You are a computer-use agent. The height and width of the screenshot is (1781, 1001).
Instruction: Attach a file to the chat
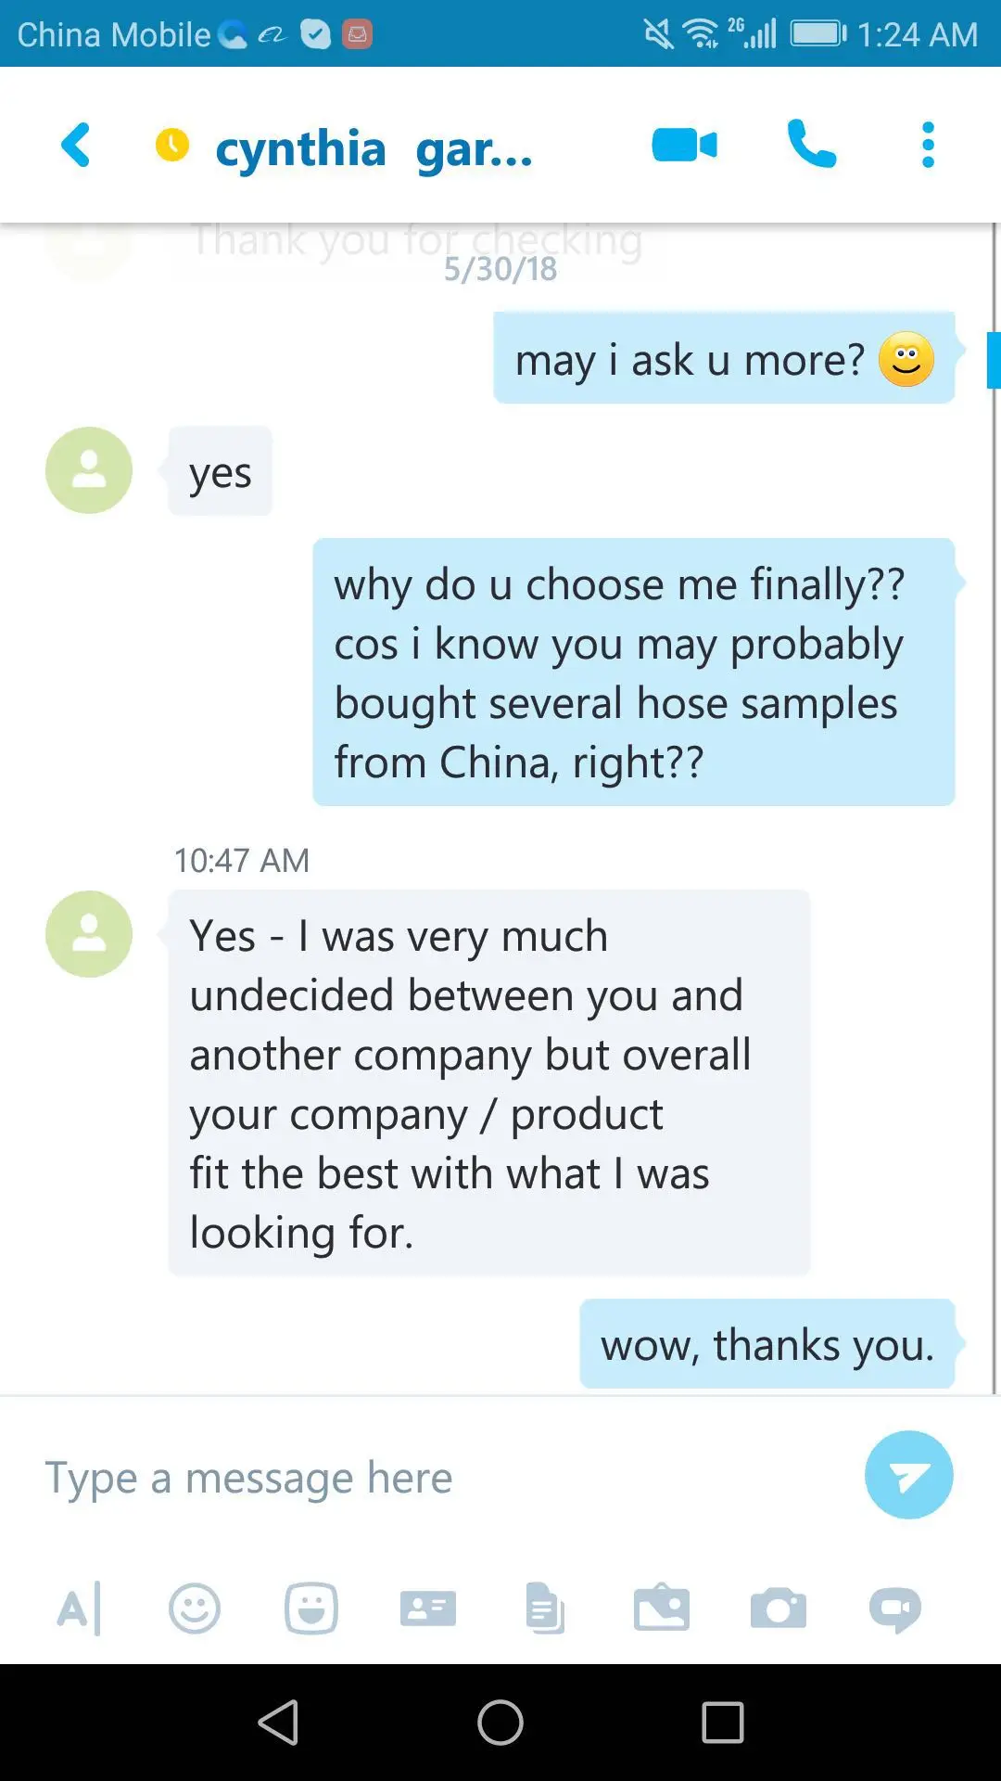click(545, 1608)
